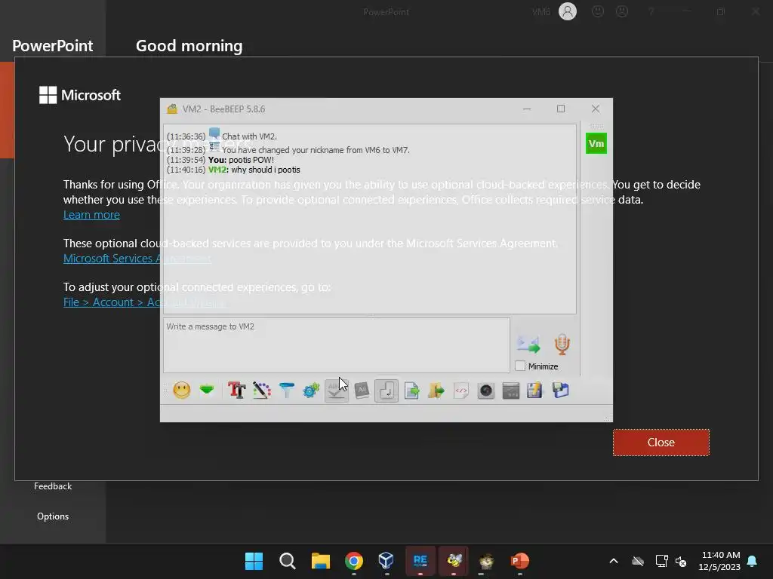Minimize the BeeBEEP chat window
The image size is (773, 579).
click(527, 109)
